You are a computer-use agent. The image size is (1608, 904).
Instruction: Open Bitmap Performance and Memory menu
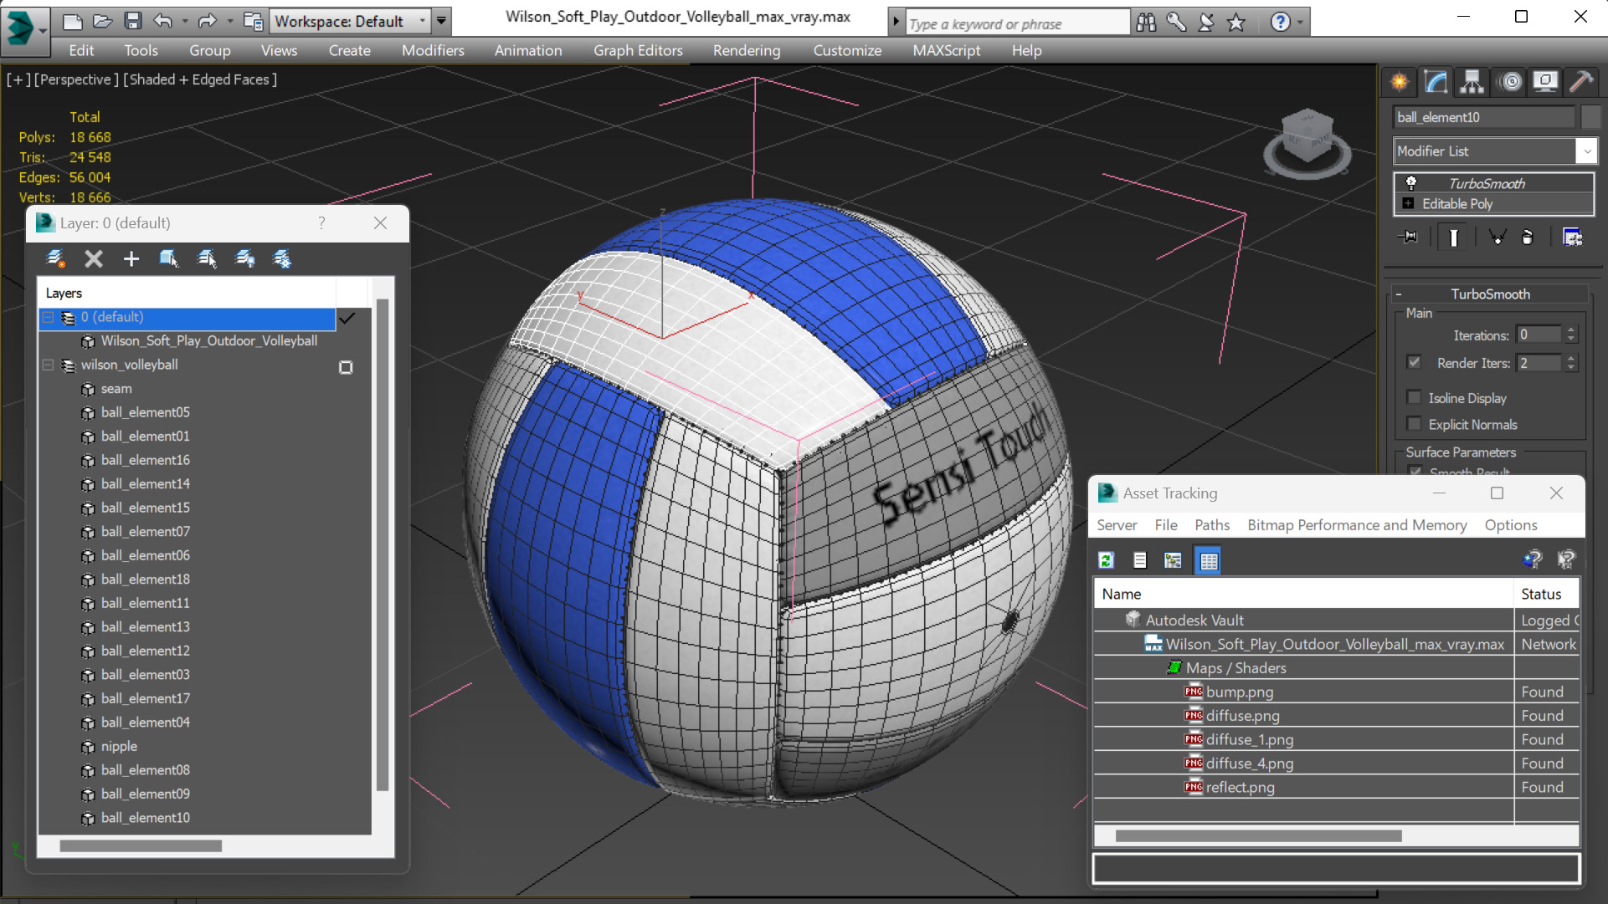(1357, 525)
